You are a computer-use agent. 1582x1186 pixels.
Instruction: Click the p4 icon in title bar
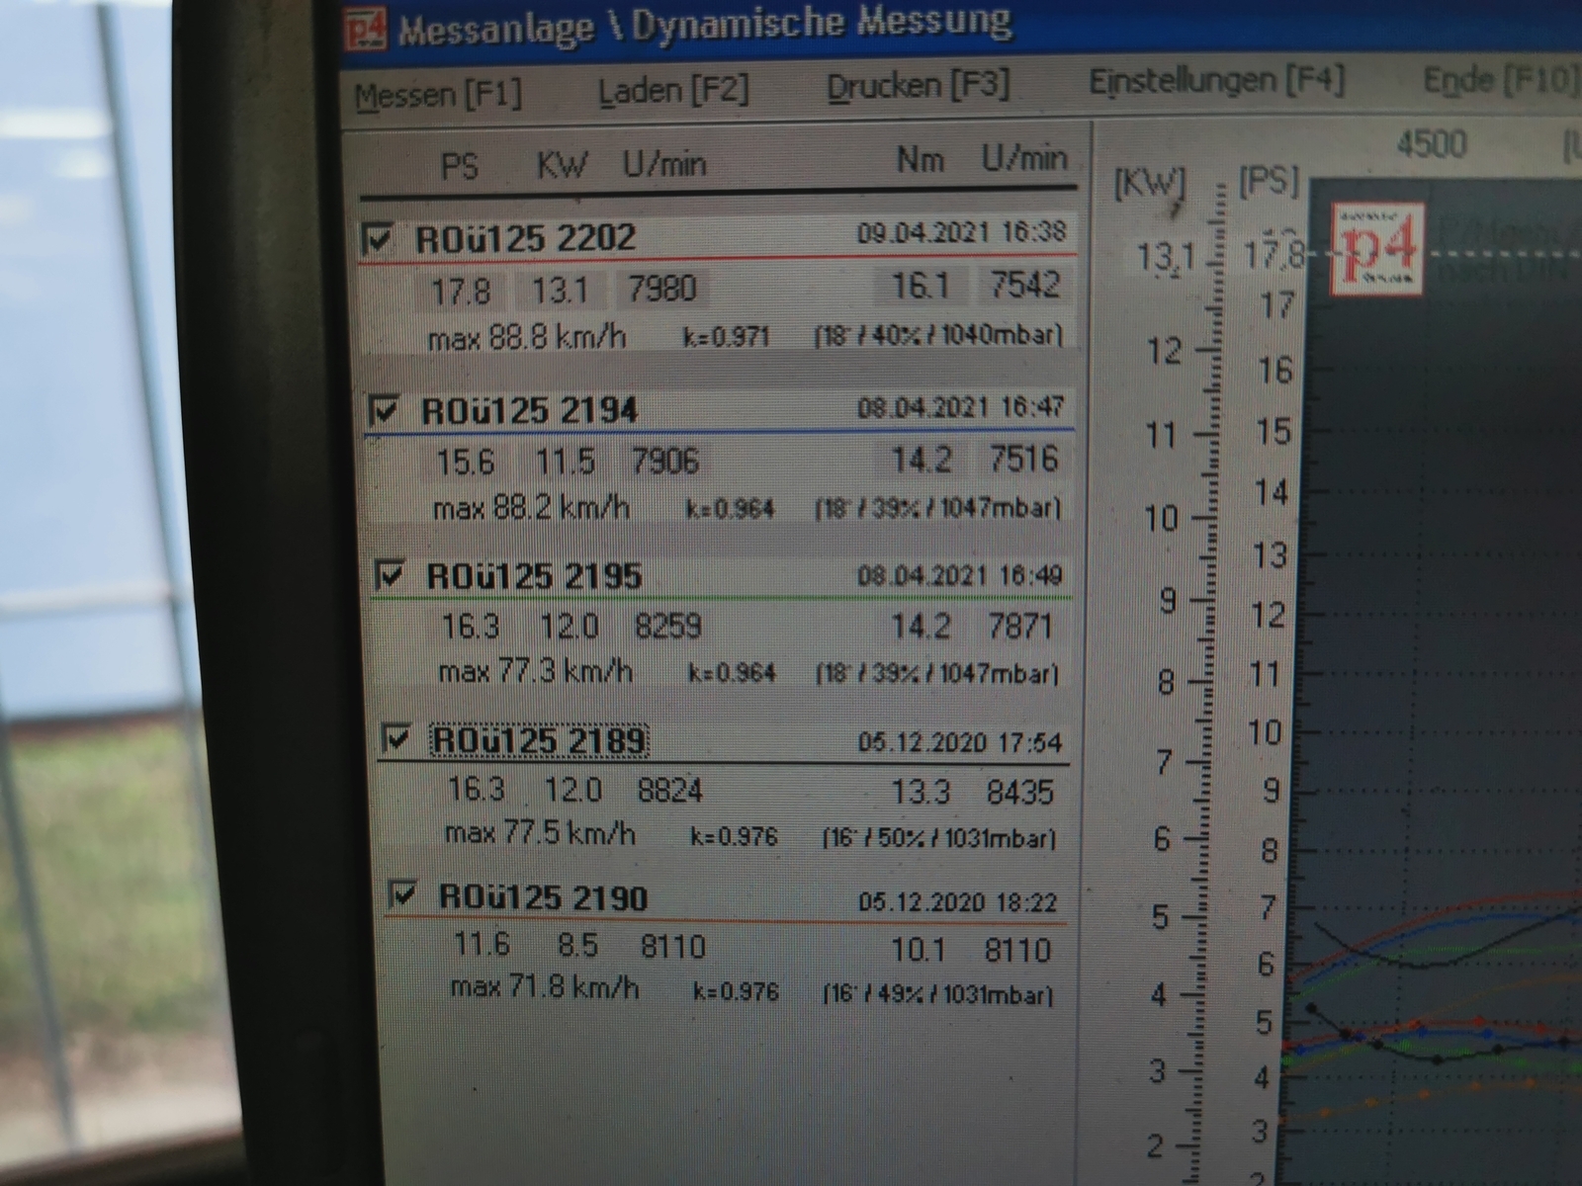tap(365, 30)
